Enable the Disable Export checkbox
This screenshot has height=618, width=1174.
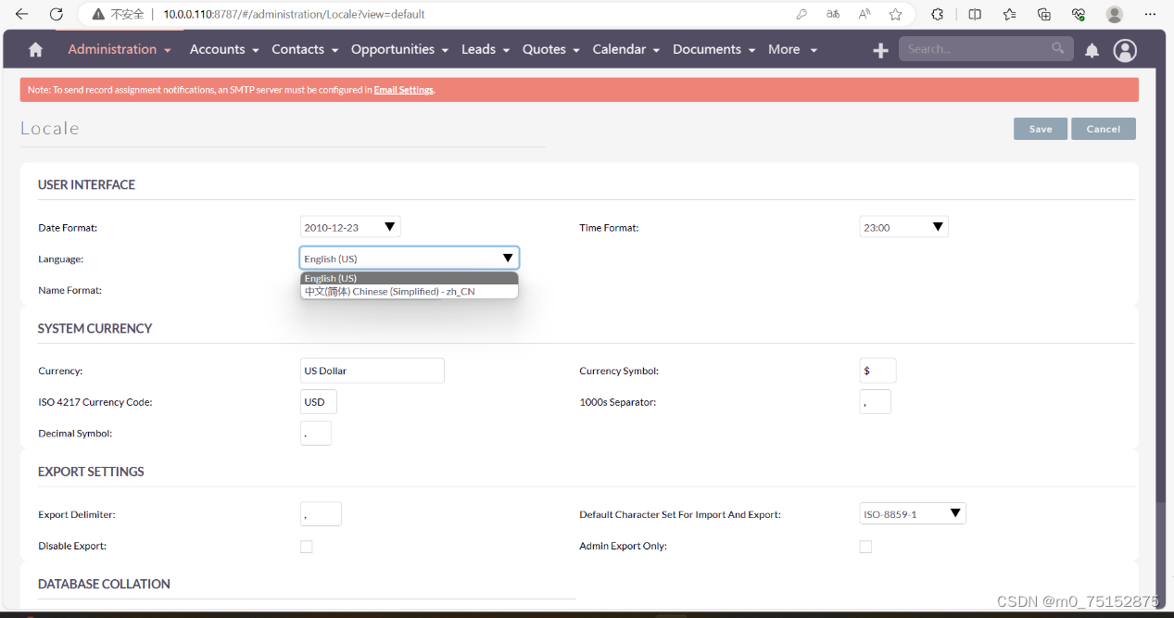(x=307, y=547)
